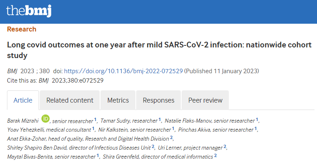This screenshot has width=317, height=166.
Task: Open the Peer review tab
Action: pos(205,100)
